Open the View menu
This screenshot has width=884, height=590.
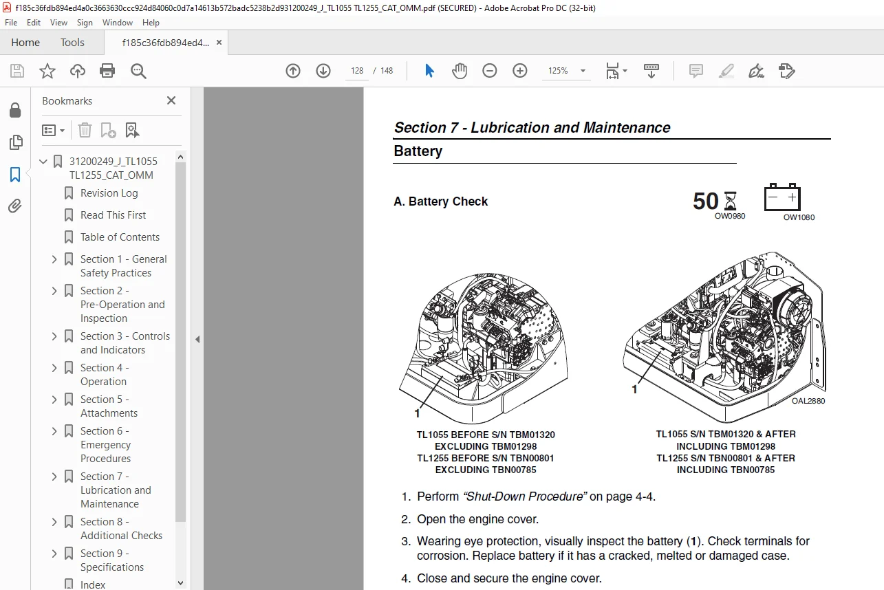click(58, 23)
